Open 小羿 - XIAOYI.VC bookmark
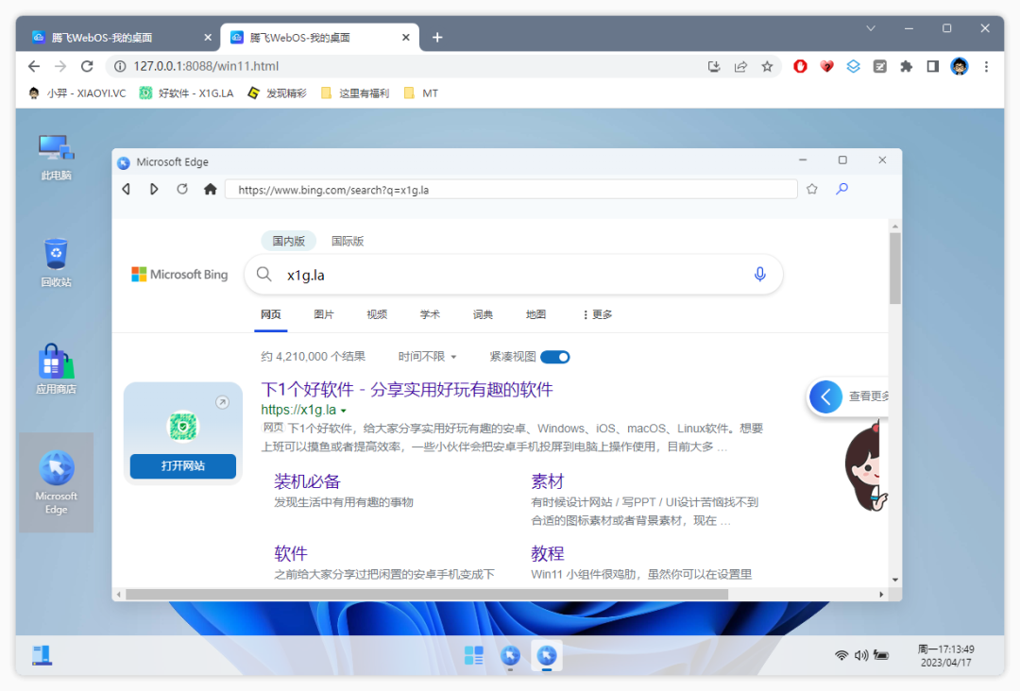The height and width of the screenshot is (691, 1020). pyautogui.click(x=76, y=93)
